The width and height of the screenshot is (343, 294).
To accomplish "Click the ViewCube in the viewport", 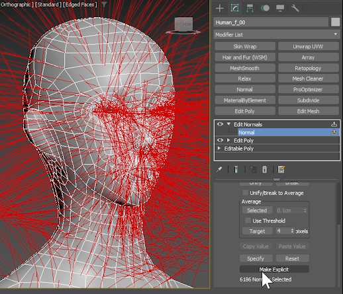I will 183,25.
